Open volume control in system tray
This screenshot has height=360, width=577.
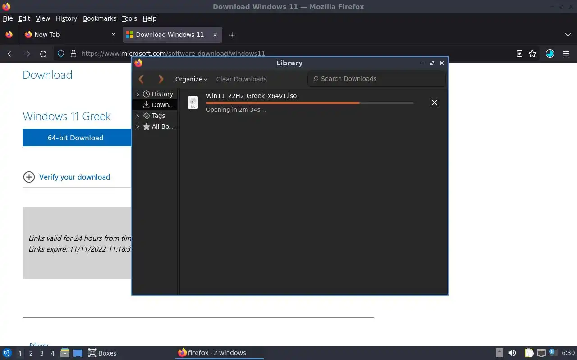point(512,353)
